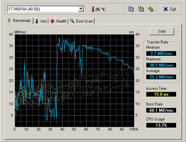Click the CPU Usage 13.7% readout
This screenshot has width=186, height=142.
pyautogui.click(x=161, y=125)
